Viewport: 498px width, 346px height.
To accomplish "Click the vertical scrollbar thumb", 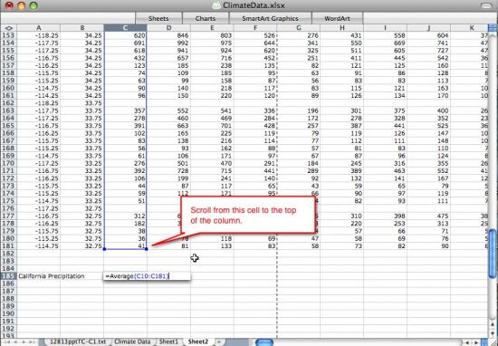I will 493,254.
